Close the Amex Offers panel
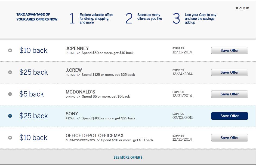Viewport: 256px width, 166px height. pos(242,8)
